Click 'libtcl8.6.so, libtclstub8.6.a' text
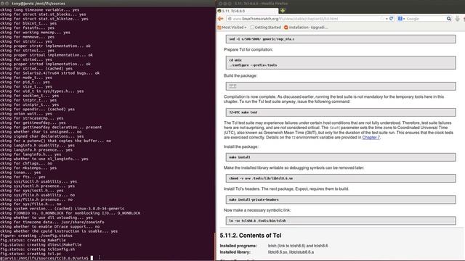The height and width of the screenshot is (261, 465). [291, 252]
